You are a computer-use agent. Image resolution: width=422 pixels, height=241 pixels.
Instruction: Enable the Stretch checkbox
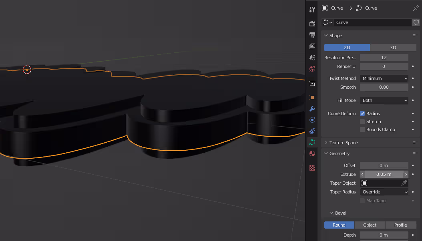(x=362, y=121)
